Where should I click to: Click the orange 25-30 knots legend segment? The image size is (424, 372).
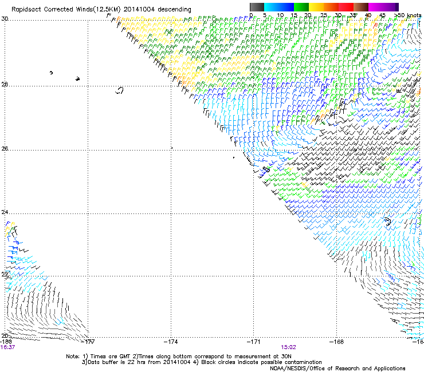[331, 7]
